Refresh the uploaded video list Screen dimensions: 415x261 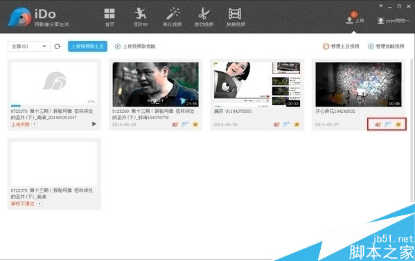[58, 46]
